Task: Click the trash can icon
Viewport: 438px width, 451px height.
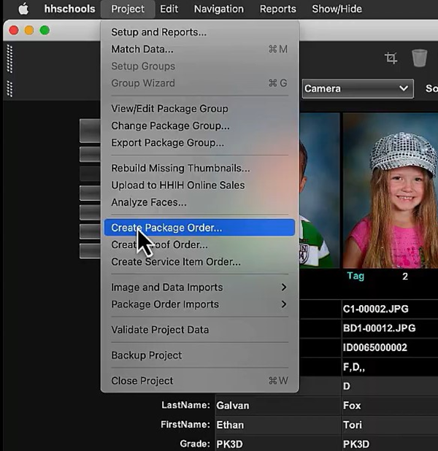Action: [419, 58]
